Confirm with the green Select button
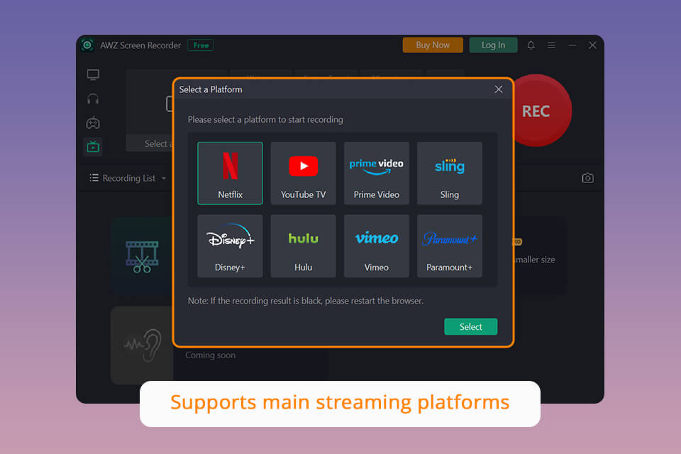Screen dimensions: 681x454 pos(471,327)
